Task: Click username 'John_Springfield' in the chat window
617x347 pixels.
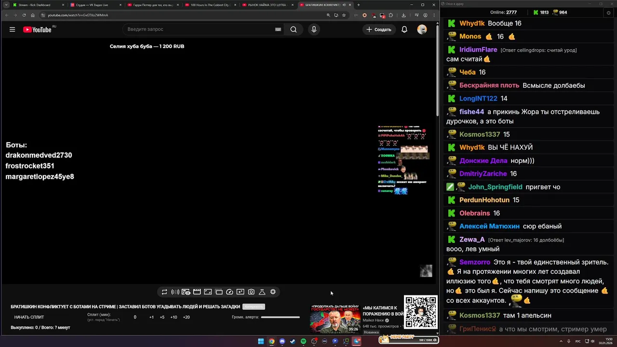Action: coord(495,187)
